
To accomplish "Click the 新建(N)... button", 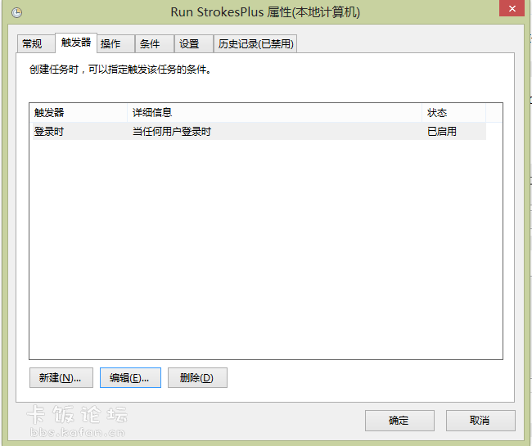I will pos(61,377).
